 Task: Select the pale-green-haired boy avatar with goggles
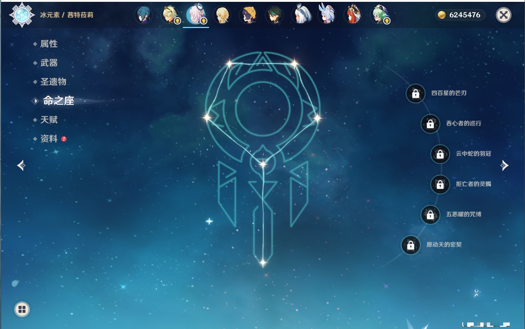pos(170,15)
